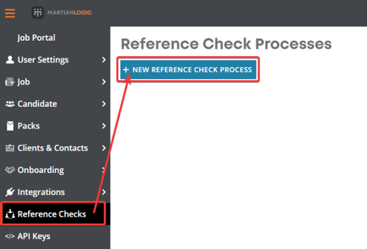The height and width of the screenshot is (249, 367).
Task: Expand the User Settings chevron
Action: tap(104, 60)
